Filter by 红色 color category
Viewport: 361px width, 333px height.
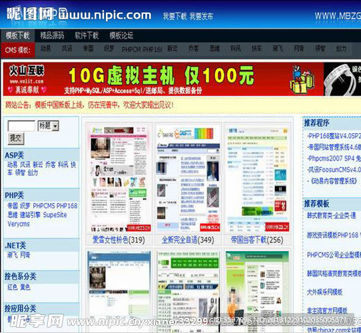(12, 287)
